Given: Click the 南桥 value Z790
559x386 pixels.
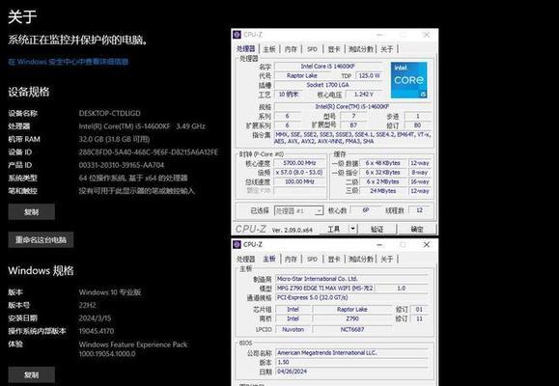Looking at the screenshot, I should pyautogui.click(x=352, y=318).
